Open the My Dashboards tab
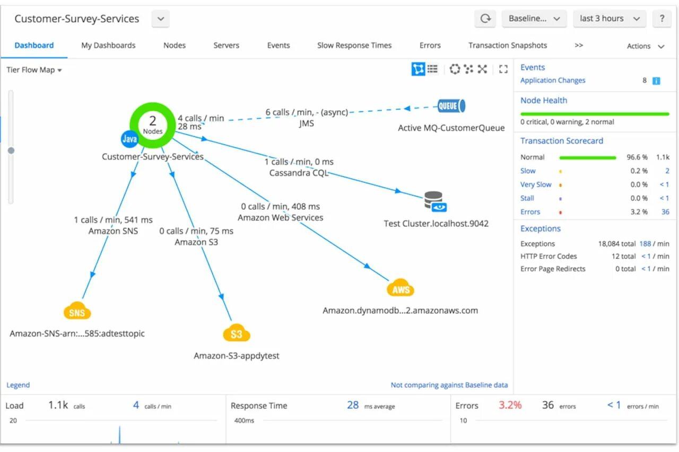 108,46
